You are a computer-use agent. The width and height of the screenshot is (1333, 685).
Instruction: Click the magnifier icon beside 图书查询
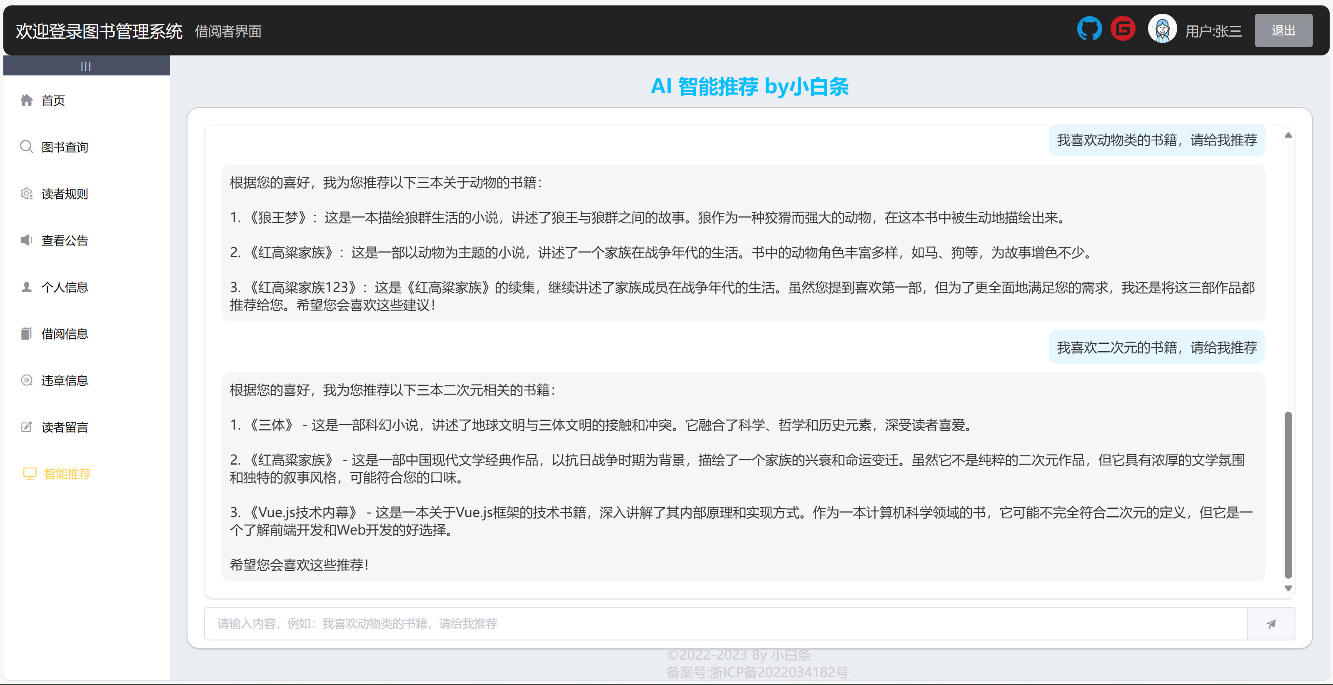[26, 147]
